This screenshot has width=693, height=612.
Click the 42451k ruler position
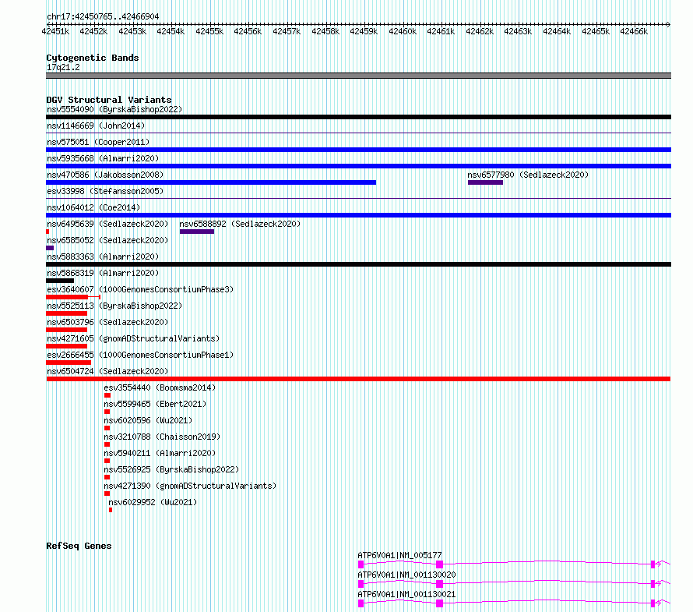pyautogui.click(x=55, y=31)
